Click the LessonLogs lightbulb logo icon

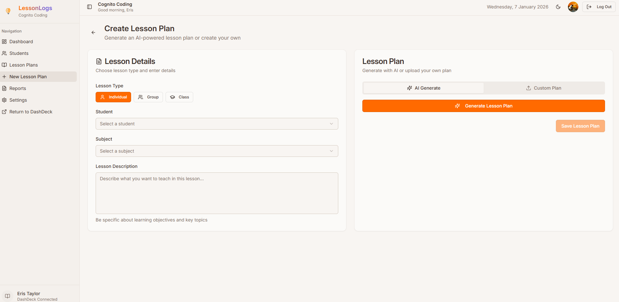(x=8, y=11)
